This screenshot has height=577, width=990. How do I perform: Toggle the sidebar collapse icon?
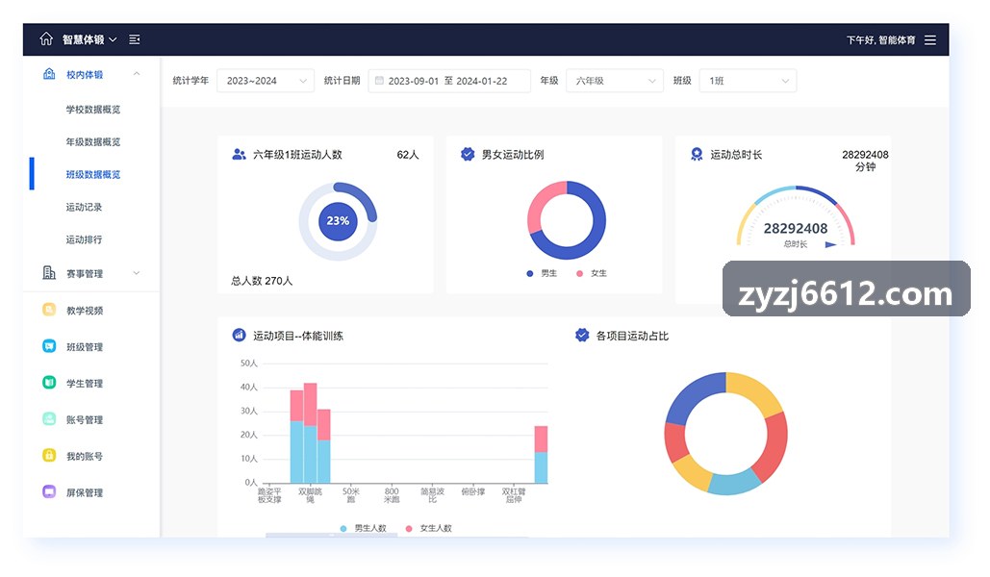pyautogui.click(x=135, y=39)
